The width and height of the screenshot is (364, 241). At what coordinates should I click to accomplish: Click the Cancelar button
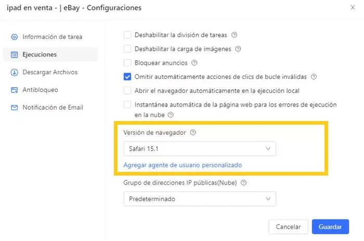288,226
